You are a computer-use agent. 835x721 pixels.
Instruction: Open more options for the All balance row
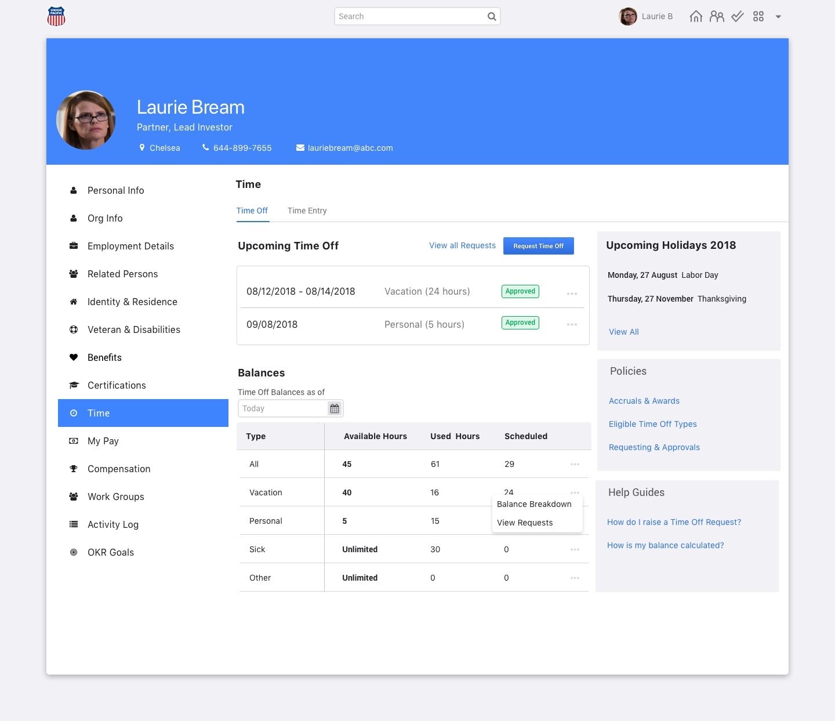click(x=575, y=464)
